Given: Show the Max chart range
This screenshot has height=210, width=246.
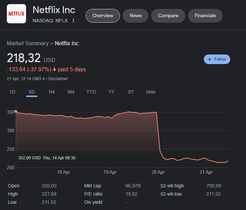Looking at the screenshot, I should click(151, 92).
